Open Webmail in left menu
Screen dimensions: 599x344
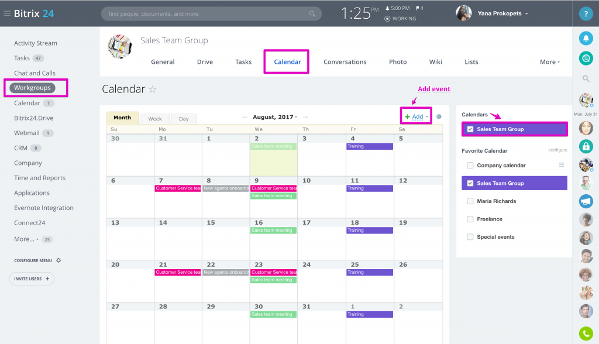(27, 133)
